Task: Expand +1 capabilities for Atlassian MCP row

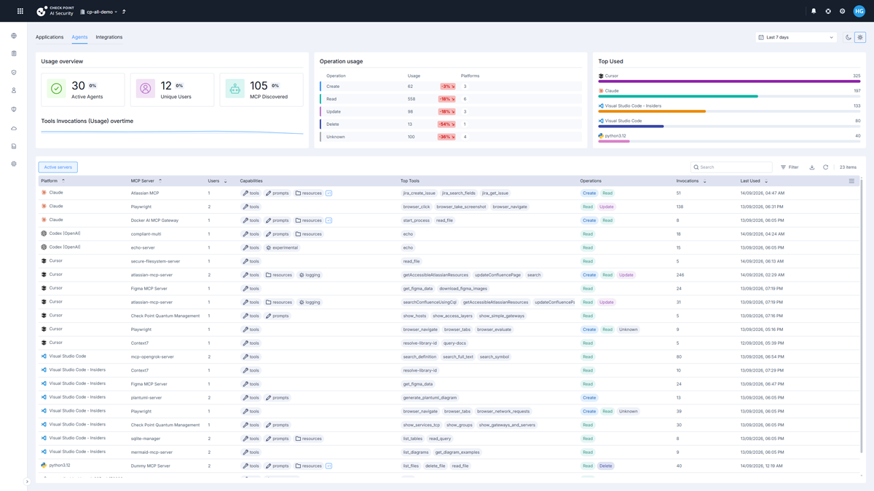Action: (328, 193)
